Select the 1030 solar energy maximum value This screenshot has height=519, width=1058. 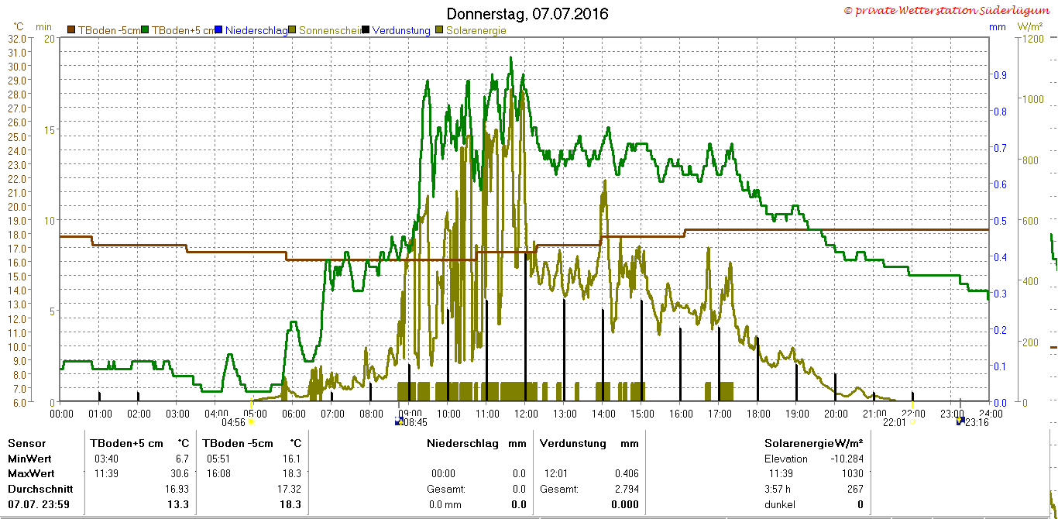tap(853, 473)
